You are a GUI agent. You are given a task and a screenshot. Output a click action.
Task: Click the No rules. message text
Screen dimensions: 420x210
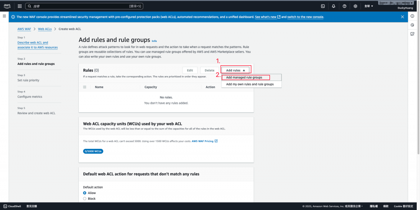pyautogui.click(x=166, y=97)
